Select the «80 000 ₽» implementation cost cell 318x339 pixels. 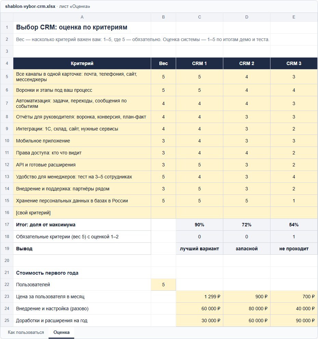click(x=247, y=309)
